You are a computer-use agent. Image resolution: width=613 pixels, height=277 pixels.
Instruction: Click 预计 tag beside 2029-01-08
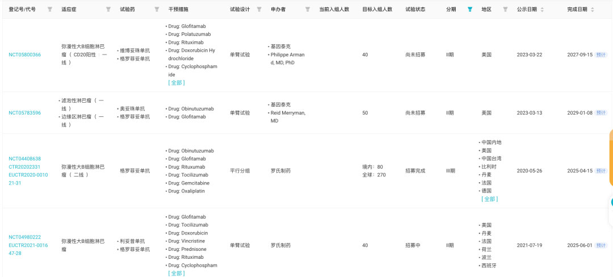[601, 113]
